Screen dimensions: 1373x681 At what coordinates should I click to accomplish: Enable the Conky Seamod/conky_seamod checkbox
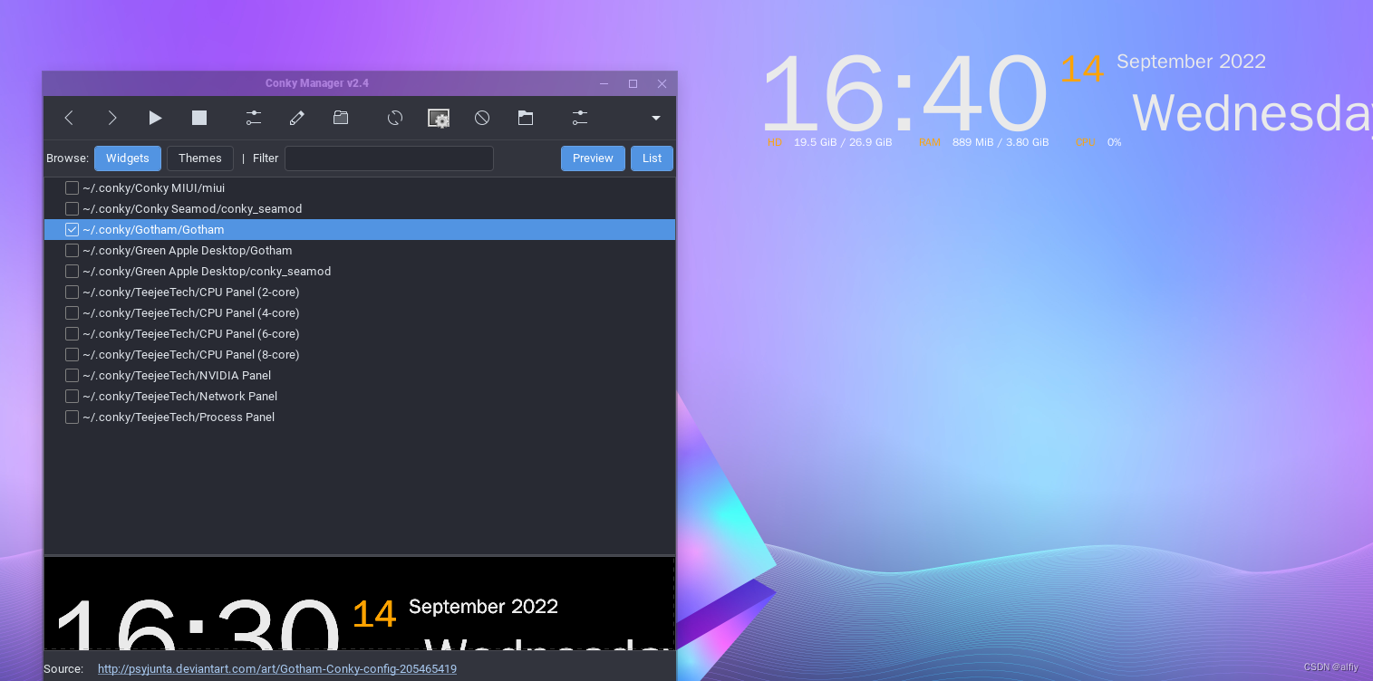coord(72,209)
